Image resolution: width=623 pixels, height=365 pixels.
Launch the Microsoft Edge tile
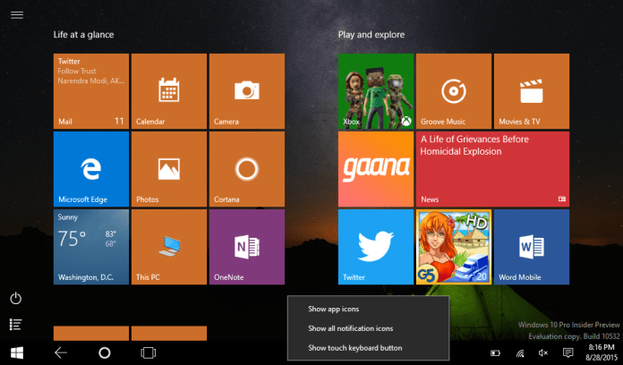91,169
